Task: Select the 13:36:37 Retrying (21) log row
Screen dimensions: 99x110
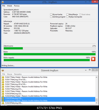Action: (48, 89)
